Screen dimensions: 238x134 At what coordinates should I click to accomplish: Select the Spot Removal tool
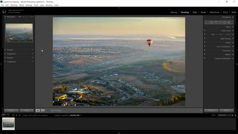211,22
